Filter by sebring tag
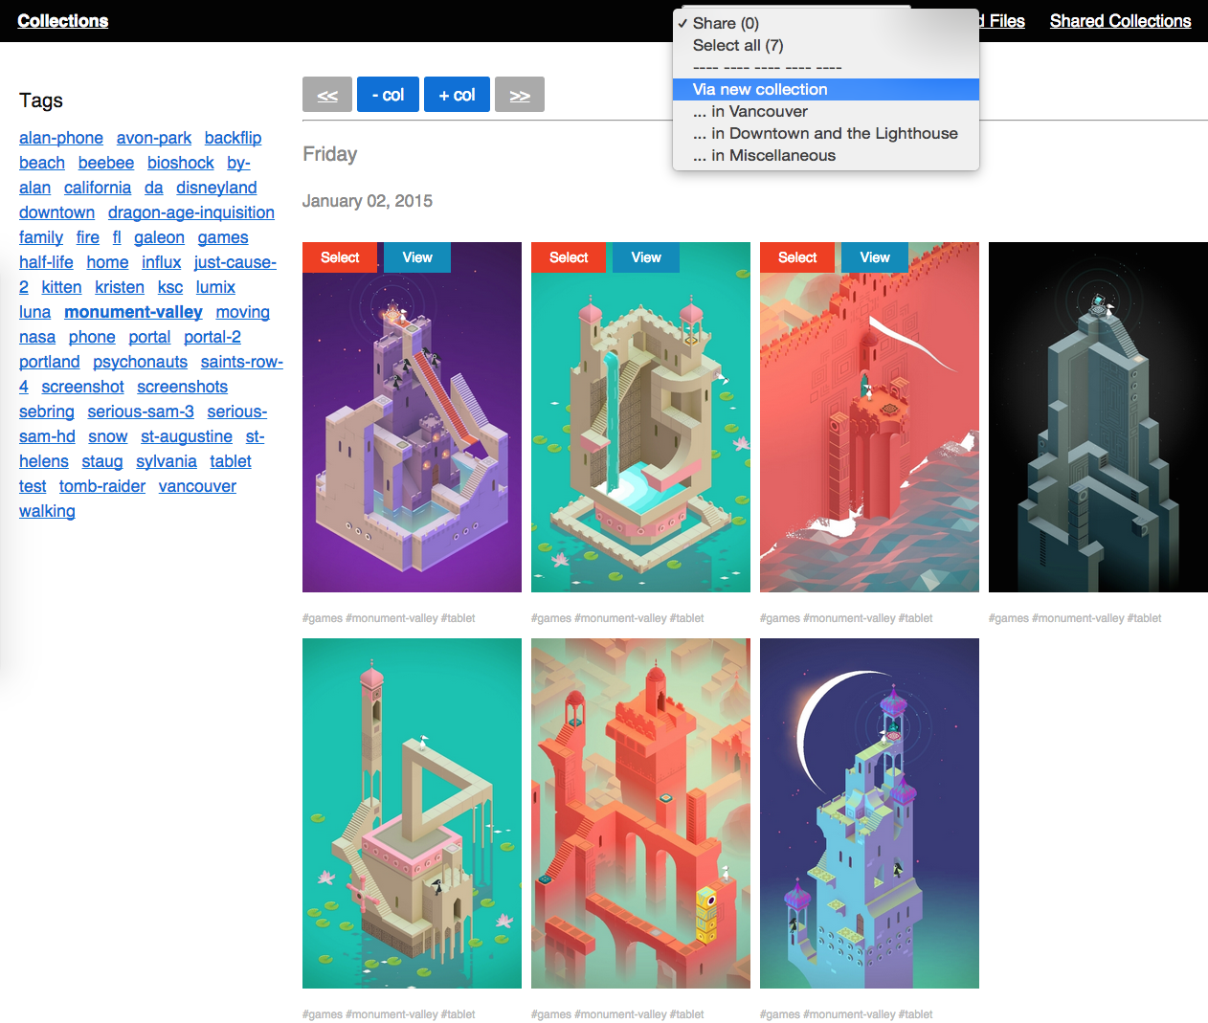Image resolution: width=1208 pixels, height=1023 pixels. point(47,411)
